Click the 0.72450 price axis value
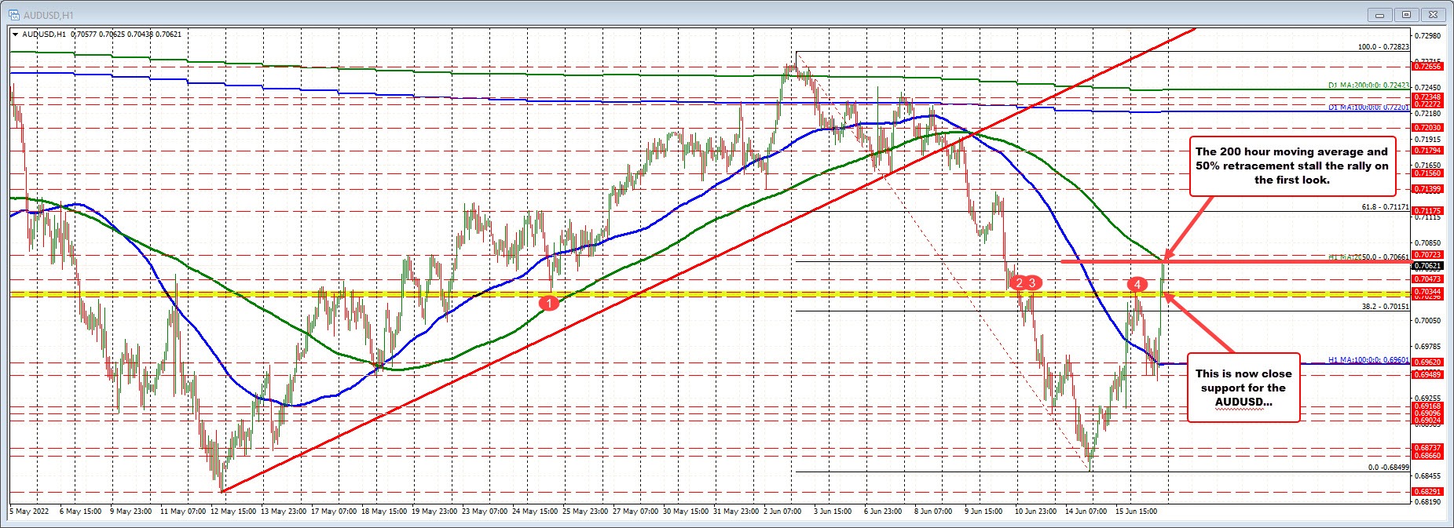The height and width of the screenshot is (528, 1454). tap(1428, 88)
